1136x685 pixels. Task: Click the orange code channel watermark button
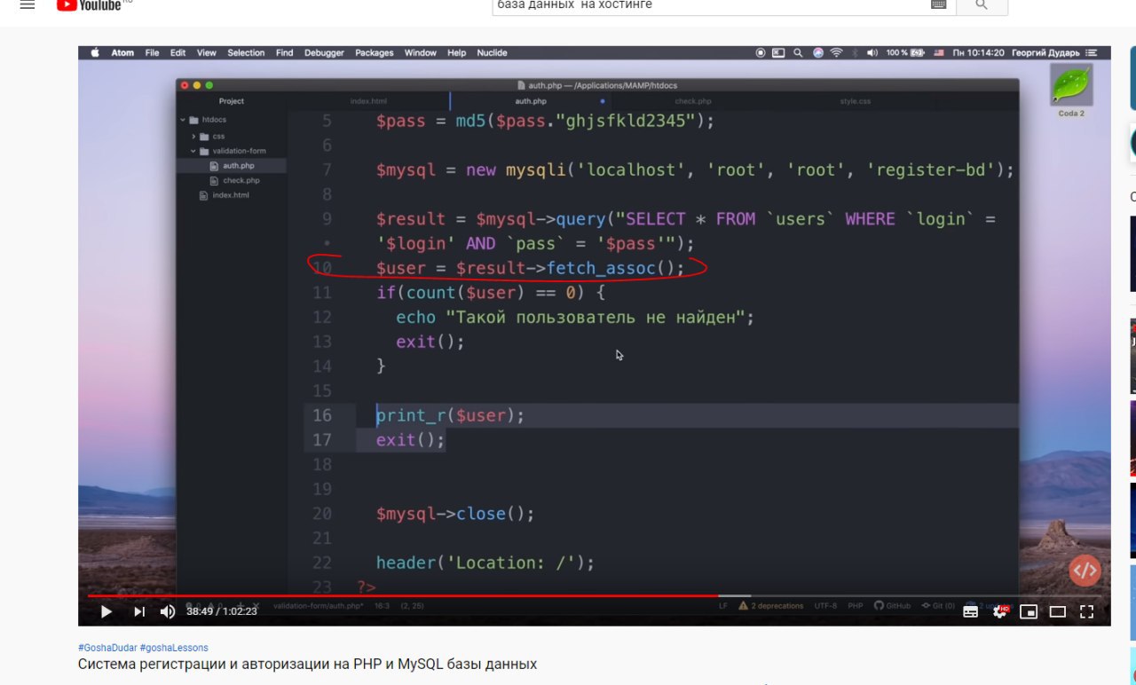tap(1085, 570)
